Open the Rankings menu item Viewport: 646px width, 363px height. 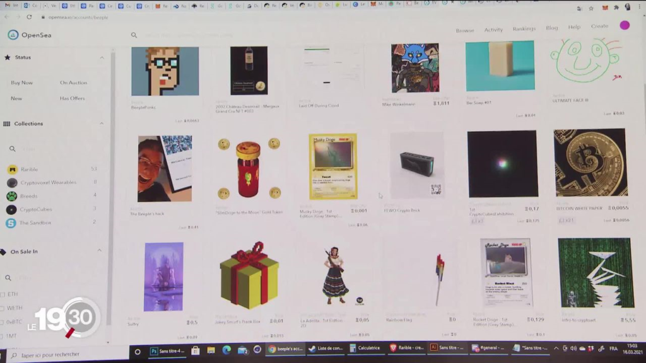[524, 29]
